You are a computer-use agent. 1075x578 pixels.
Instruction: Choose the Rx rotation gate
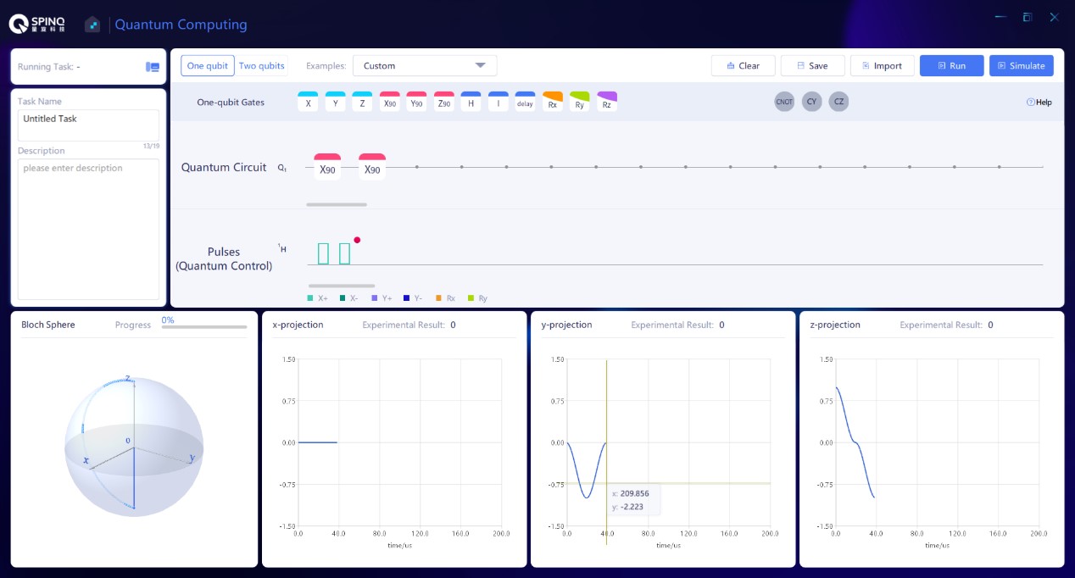click(x=552, y=103)
